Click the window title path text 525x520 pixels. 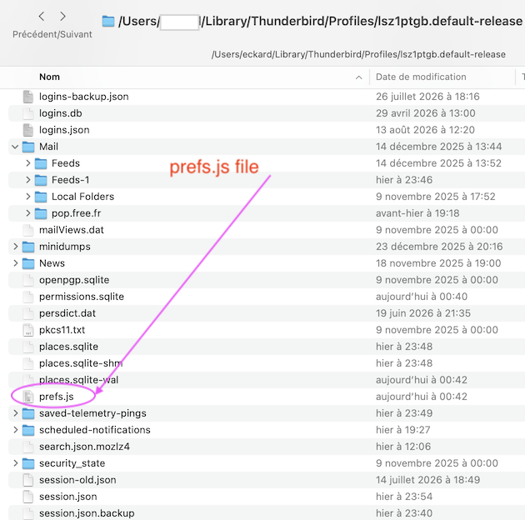(320, 22)
